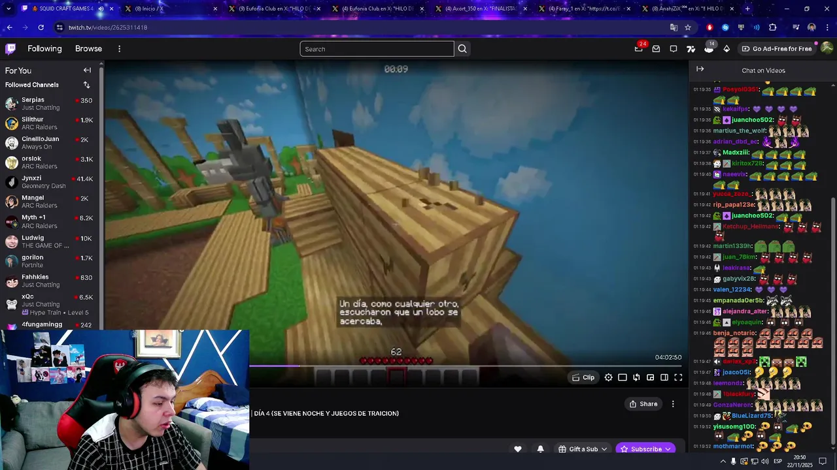The image size is (837, 470).
Task: Toggle side panel layout icon in player
Action: 664,377
